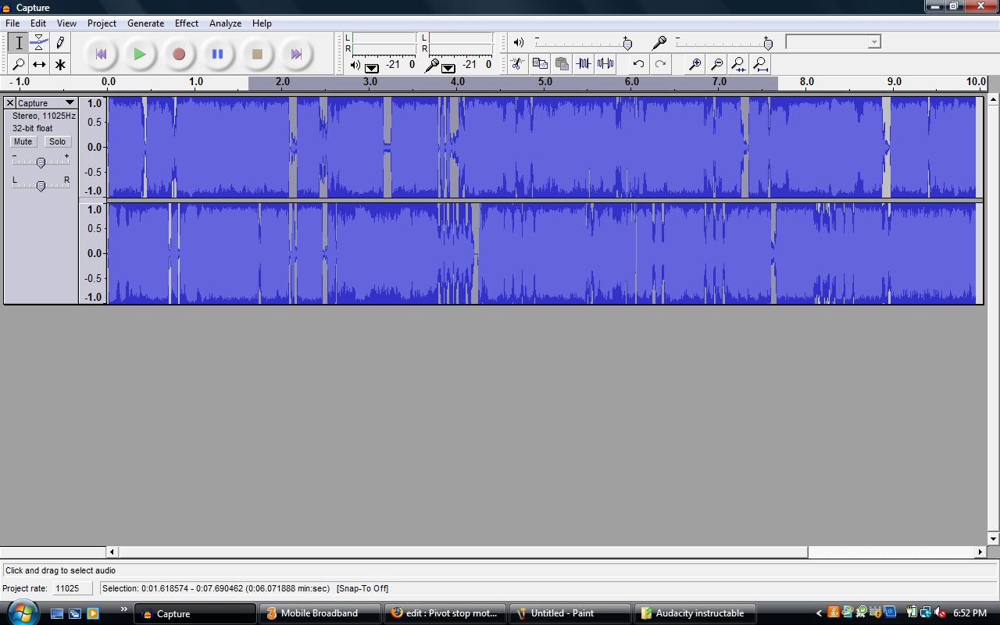The height and width of the screenshot is (625, 1000).
Task: Switch to Mobile Broadband taskbar window
Action: tap(320, 613)
